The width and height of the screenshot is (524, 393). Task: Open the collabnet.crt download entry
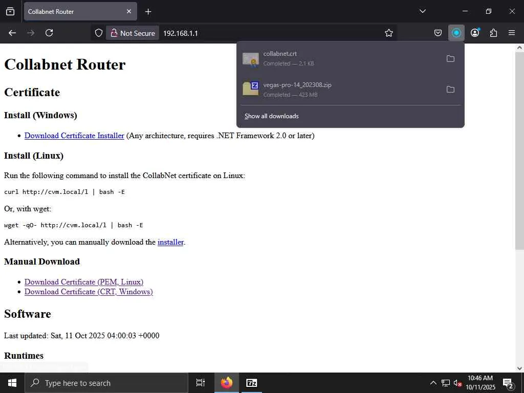pos(341,58)
